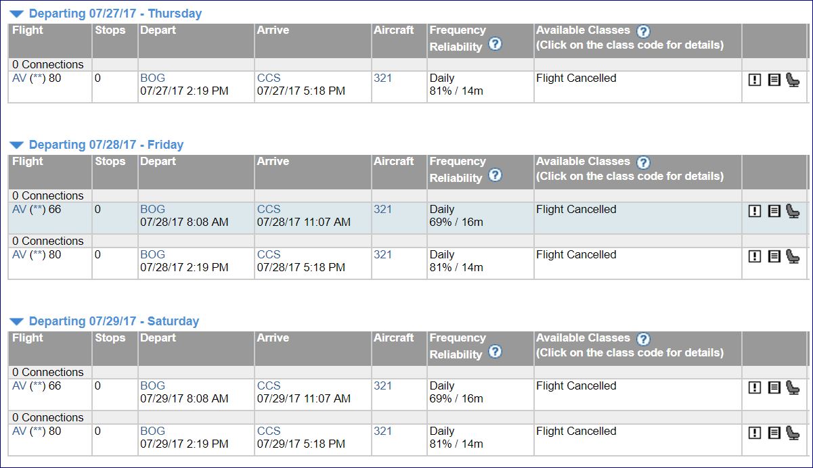Viewport: 813px width, 468px height.
Task: Click Available Classes help icon in Friday table
Action: [x=644, y=162]
